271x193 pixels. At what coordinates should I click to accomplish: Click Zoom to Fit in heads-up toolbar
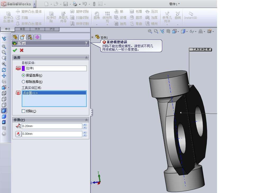150,31
